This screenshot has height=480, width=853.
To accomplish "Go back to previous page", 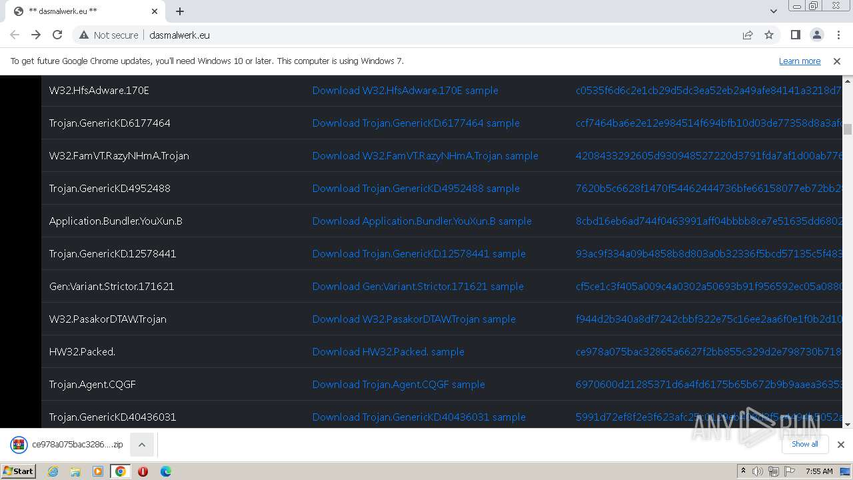I will coord(15,35).
